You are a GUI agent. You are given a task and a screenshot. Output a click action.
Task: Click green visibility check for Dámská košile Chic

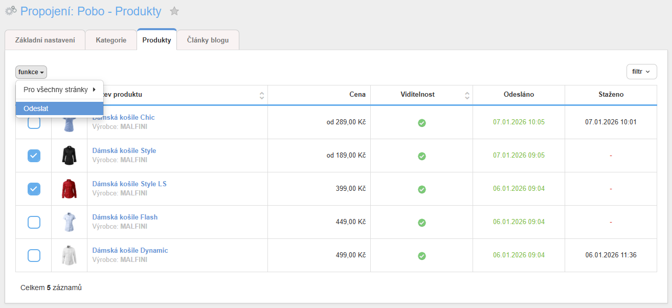421,123
